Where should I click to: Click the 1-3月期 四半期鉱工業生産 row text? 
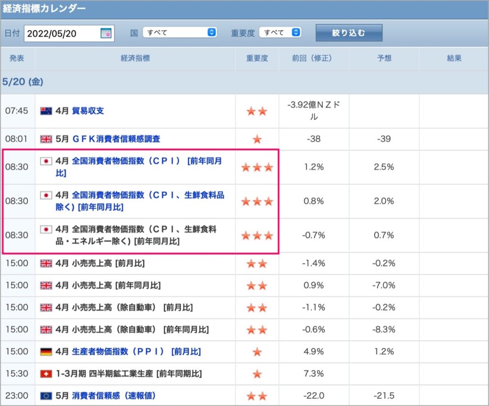click(129, 373)
